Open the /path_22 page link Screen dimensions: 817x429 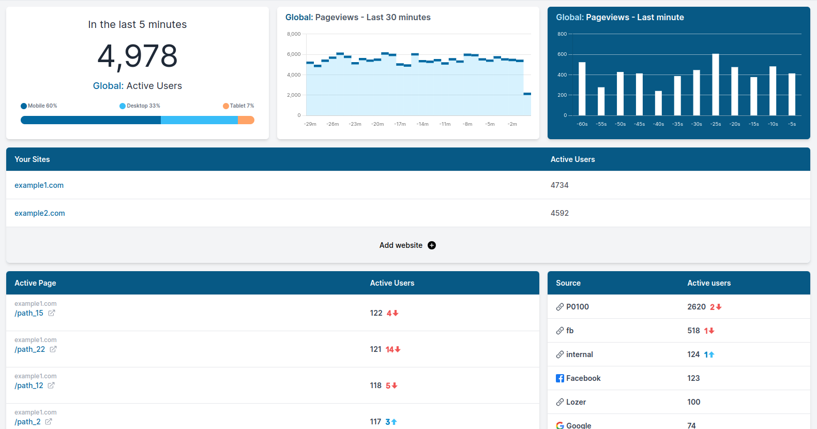coord(29,349)
